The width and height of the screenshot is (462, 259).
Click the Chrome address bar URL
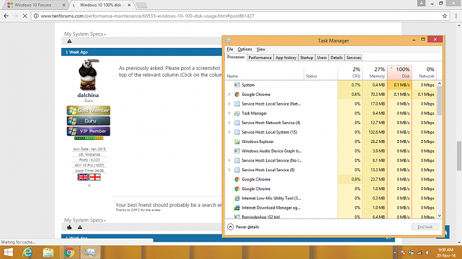(147, 16)
